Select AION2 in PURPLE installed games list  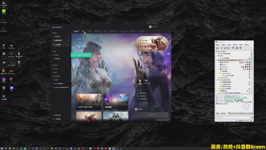tap(61, 45)
